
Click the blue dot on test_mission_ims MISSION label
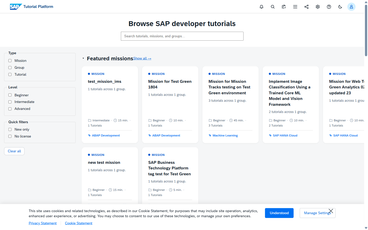89,74
